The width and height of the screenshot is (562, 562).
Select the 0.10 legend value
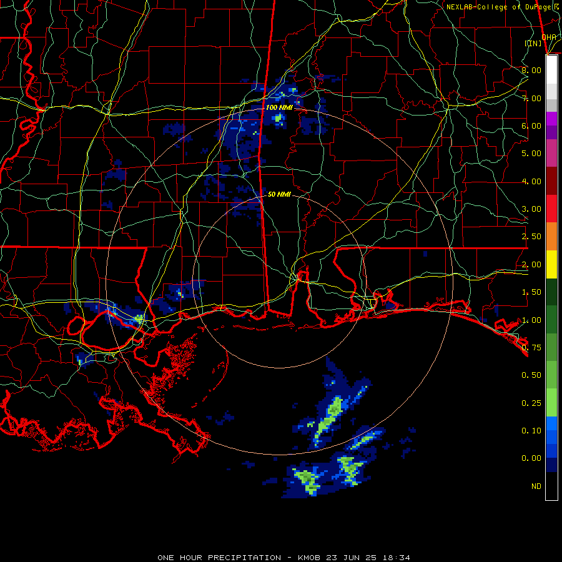click(531, 431)
